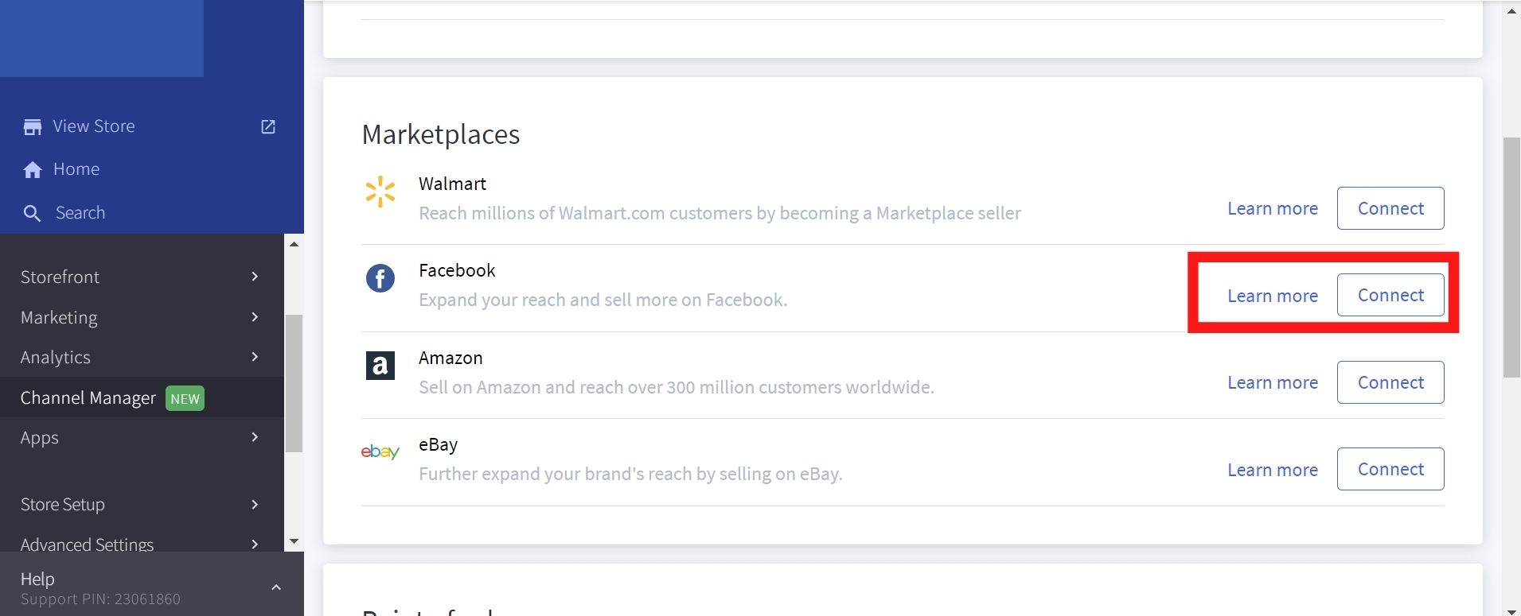
Task: Click the Search magnifier icon
Action: point(32,213)
